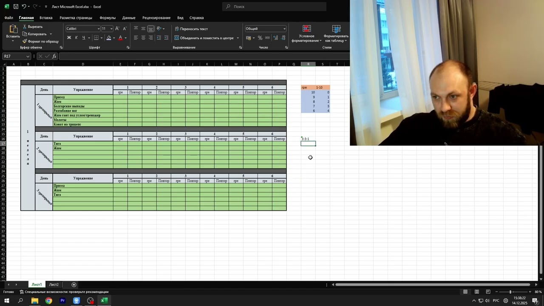544x306 pixels.
Task: Switch to sheet tab Лист2
Action: click(x=54, y=284)
